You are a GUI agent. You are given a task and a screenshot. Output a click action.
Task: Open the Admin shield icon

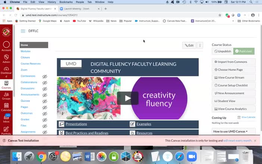(6, 59)
